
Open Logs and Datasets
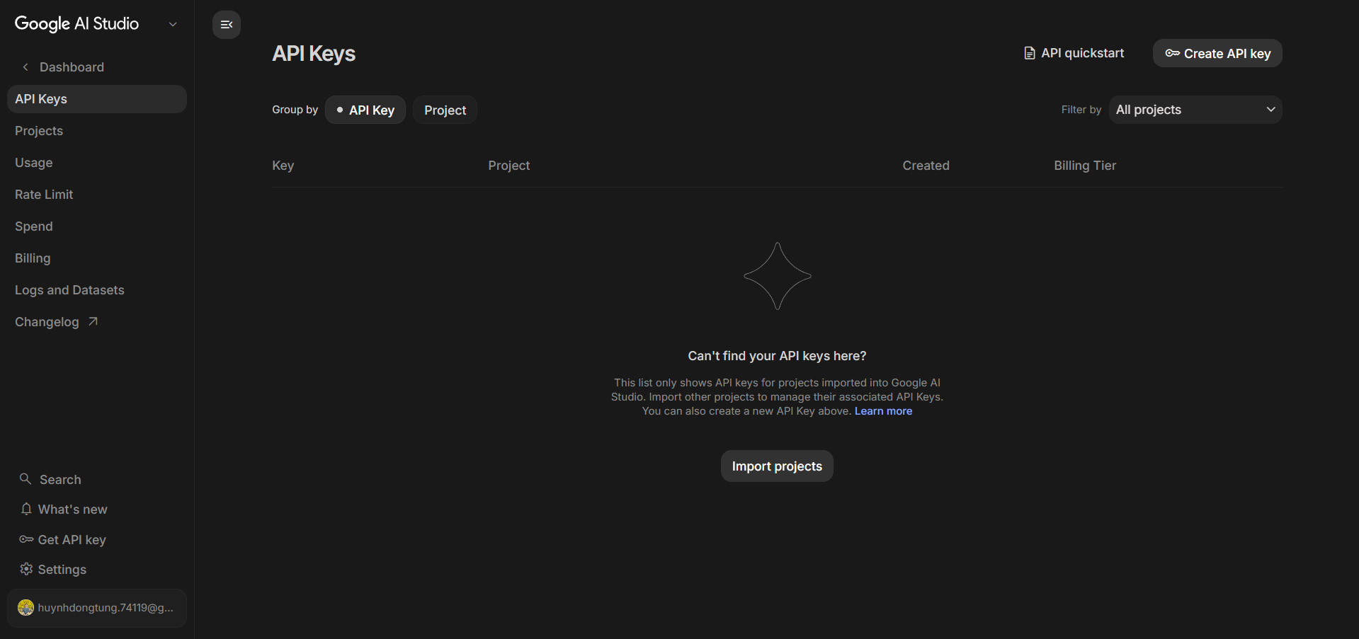pos(97,290)
